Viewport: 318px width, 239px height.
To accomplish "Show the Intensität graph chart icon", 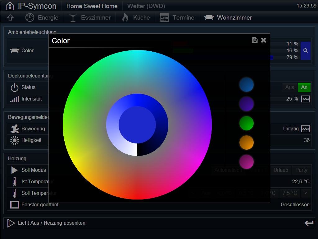I will point(306,99).
